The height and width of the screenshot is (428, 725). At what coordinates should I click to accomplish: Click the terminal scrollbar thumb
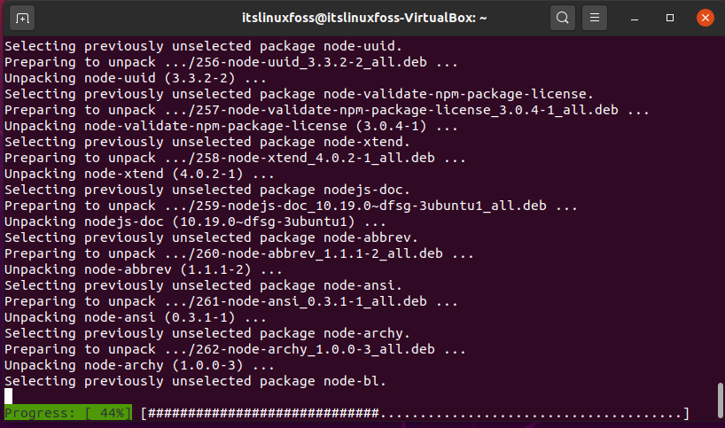(720, 400)
